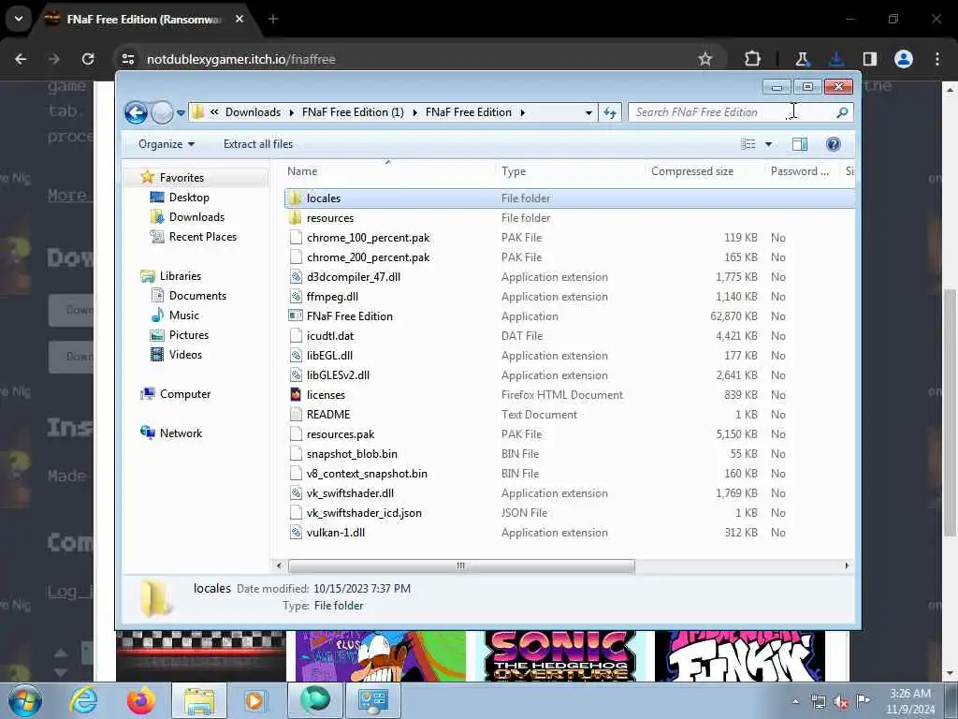Select icudtl.dat file
Image resolution: width=958 pixels, height=719 pixels.
pyautogui.click(x=330, y=336)
